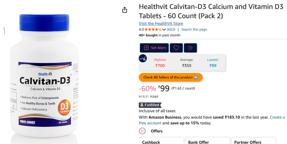Expand the ratings dropdown chevron
Screen dimensions: 287x144
click(164, 29)
